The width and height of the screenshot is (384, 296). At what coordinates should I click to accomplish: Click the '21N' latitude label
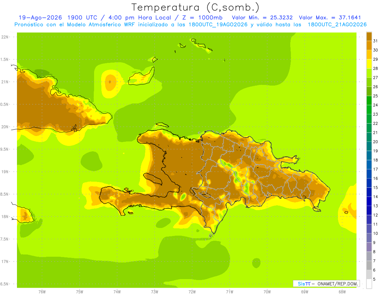(x=5, y=82)
